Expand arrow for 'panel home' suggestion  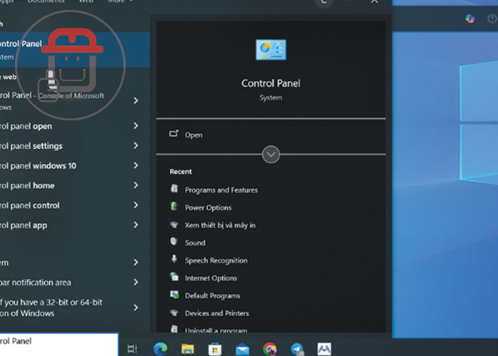coord(136,185)
